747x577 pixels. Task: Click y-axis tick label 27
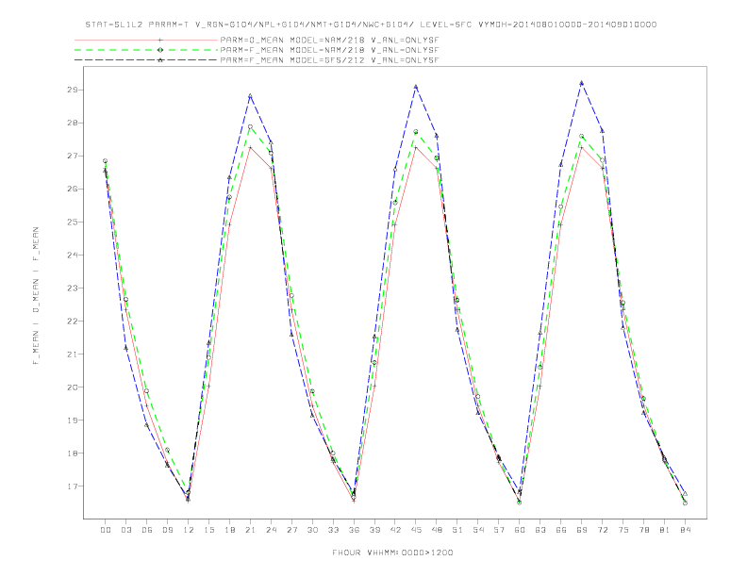(74, 156)
